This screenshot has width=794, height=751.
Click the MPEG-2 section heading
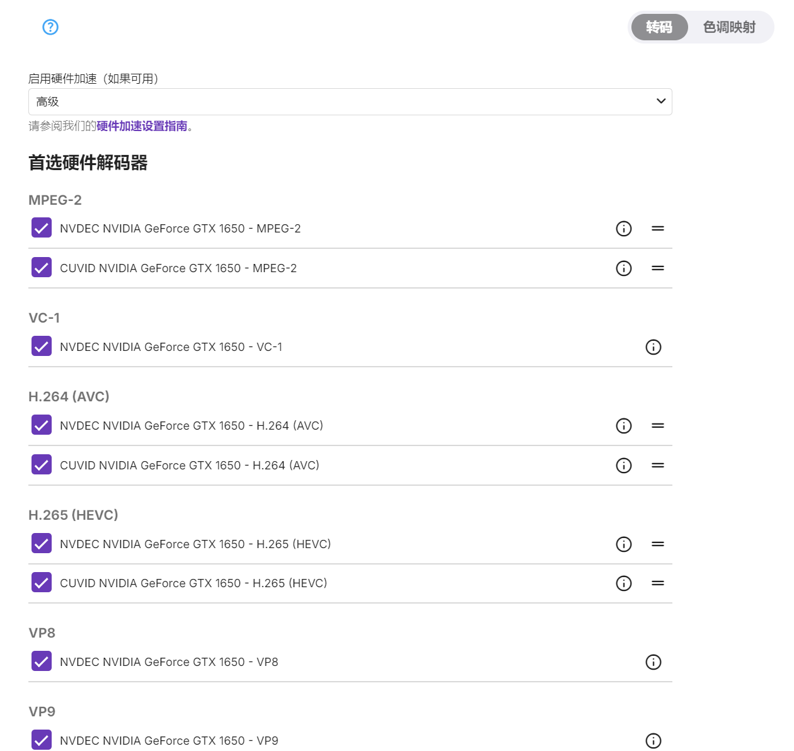tap(55, 200)
